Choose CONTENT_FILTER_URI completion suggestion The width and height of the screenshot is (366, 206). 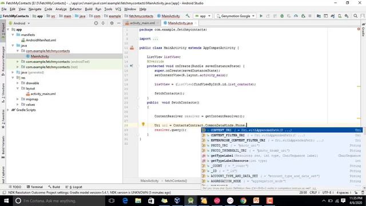pos(282,135)
